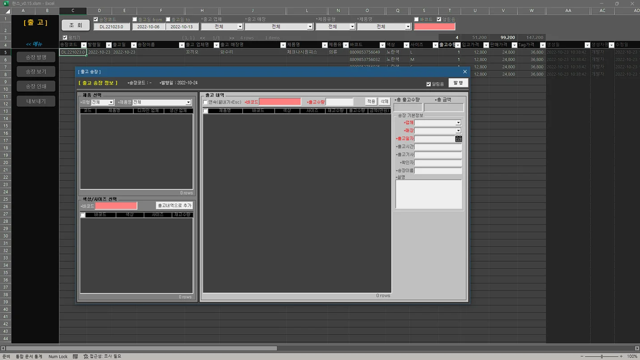Open the 출고 매장 dropdown
This screenshot has height=360, width=640.
pyautogui.click(x=310, y=27)
